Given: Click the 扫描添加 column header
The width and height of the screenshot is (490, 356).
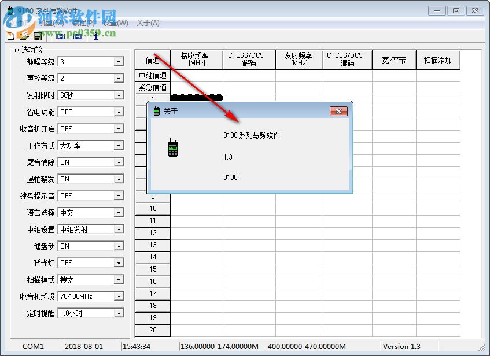Looking at the screenshot, I should pos(438,60).
